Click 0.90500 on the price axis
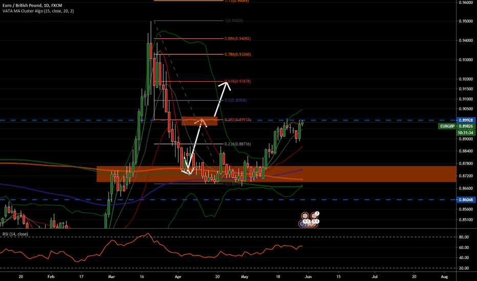The height and width of the screenshot is (281, 477). pos(466,109)
